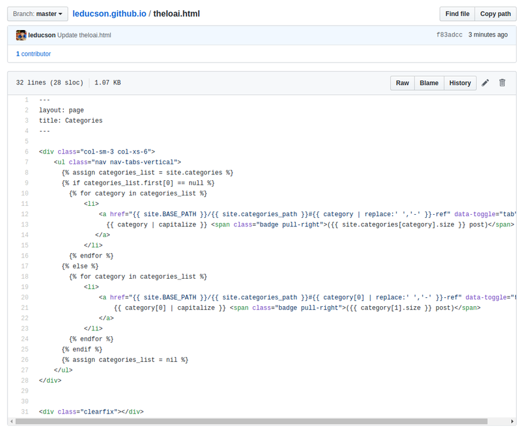The image size is (527, 434).
Task: Click line number 31 in the gutter
Action: 24,412
